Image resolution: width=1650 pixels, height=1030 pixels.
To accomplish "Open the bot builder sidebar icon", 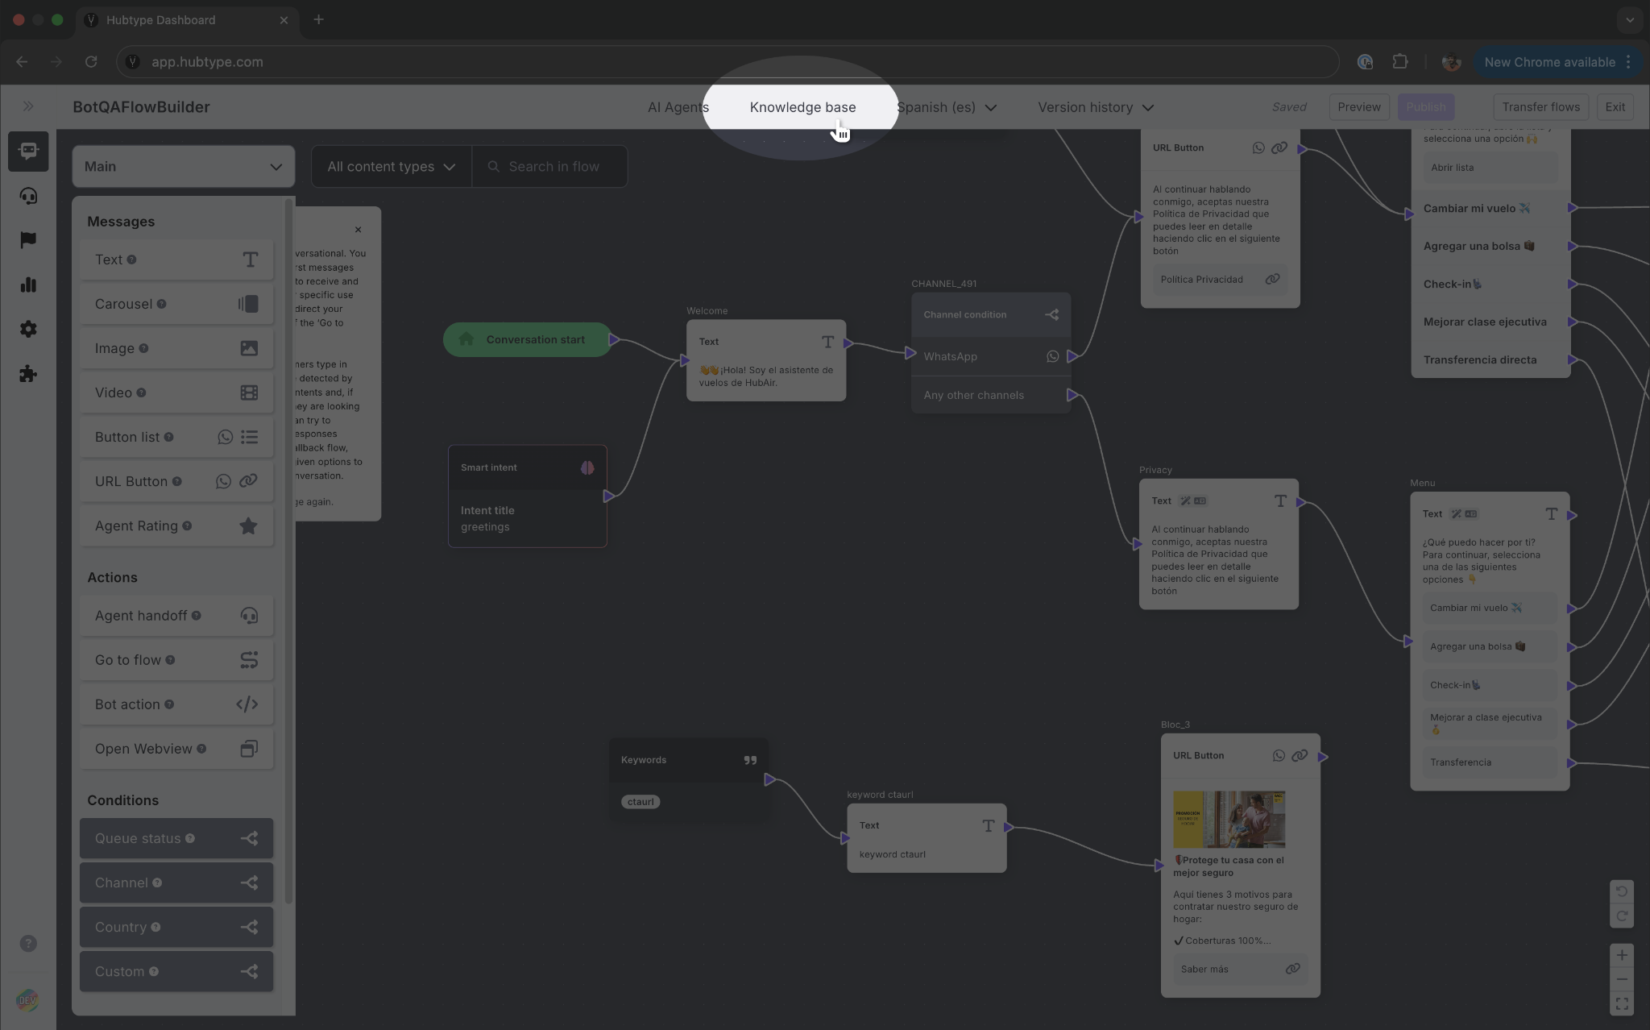I will [x=28, y=152].
